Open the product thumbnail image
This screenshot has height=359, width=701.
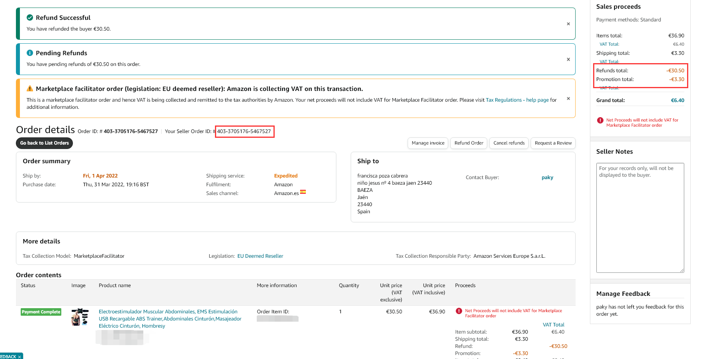[x=80, y=317]
